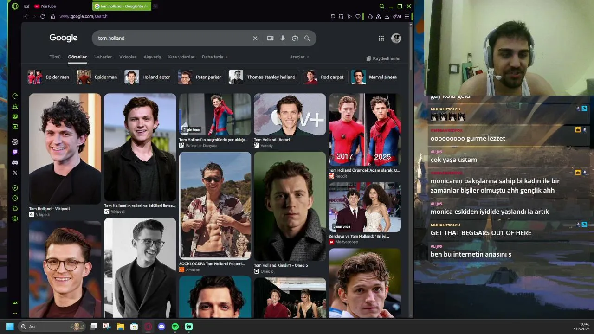Viewport: 594px width, 334px height.
Task: Go back with the browser back arrow
Action: click(26, 16)
